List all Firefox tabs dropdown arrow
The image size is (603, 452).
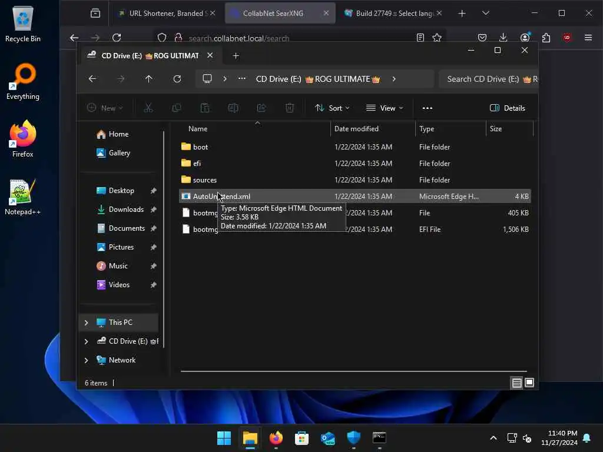pos(486,13)
